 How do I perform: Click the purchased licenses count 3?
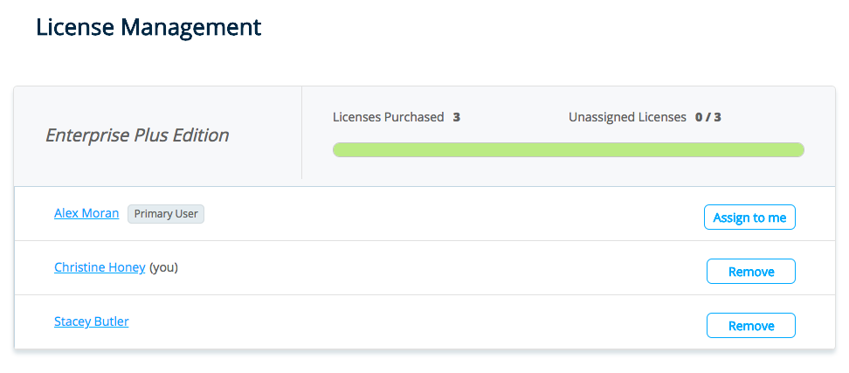(457, 117)
